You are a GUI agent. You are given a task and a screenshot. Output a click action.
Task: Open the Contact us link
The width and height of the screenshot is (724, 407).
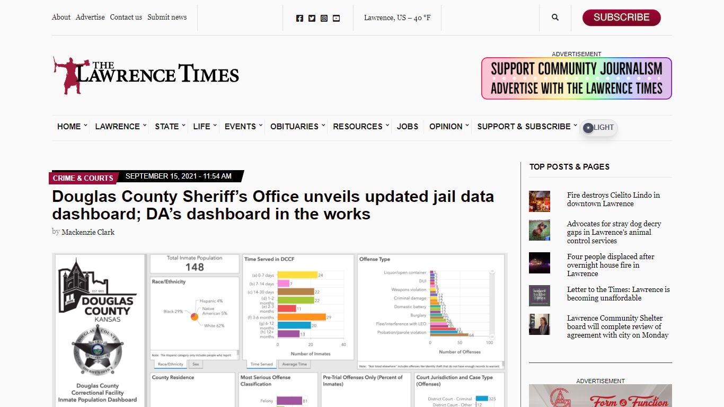(x=126, y=17)
